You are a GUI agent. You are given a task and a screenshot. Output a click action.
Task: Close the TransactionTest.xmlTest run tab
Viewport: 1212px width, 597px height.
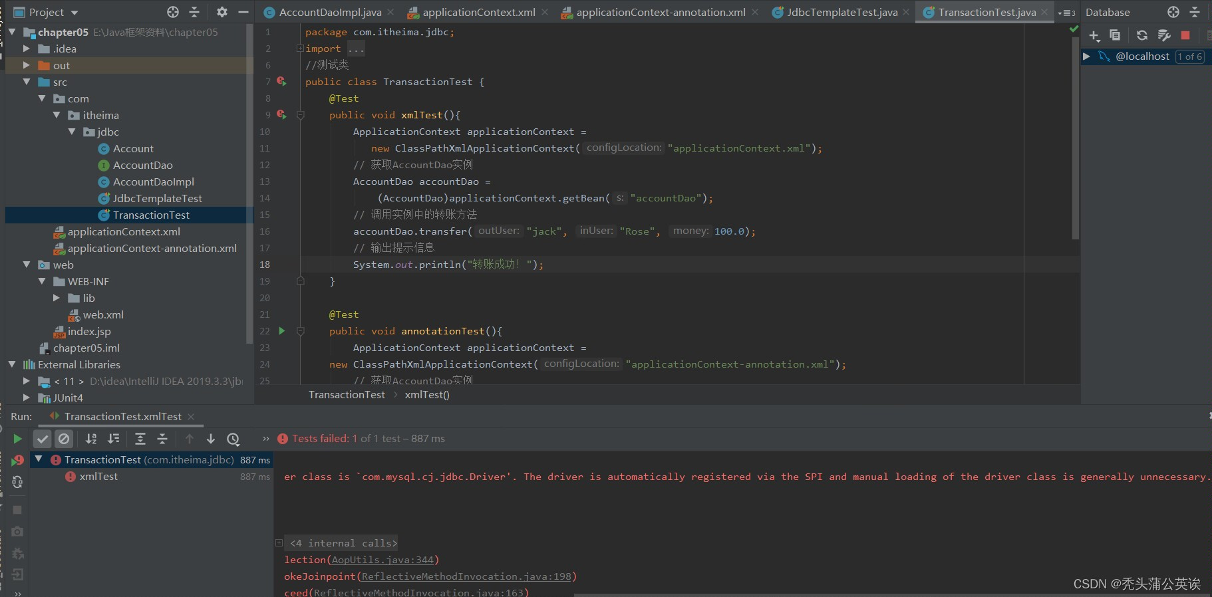(x=191, y=416)
